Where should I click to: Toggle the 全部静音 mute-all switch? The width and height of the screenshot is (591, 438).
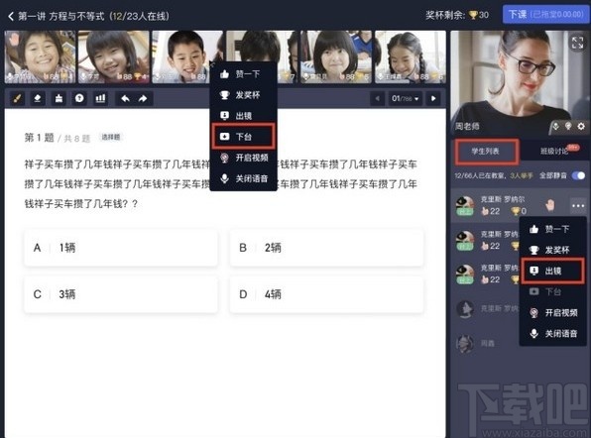click(x=578, y=175)
